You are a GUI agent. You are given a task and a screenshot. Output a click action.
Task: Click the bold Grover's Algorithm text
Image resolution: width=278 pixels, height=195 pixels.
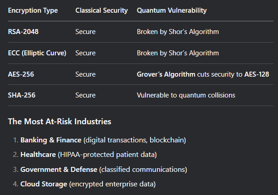[166, 74]
